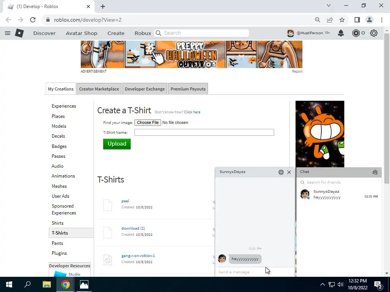Select Pants in the sidebar
Image resolution: width=390 pixels, height=292 pixels.
click(58, 243)
